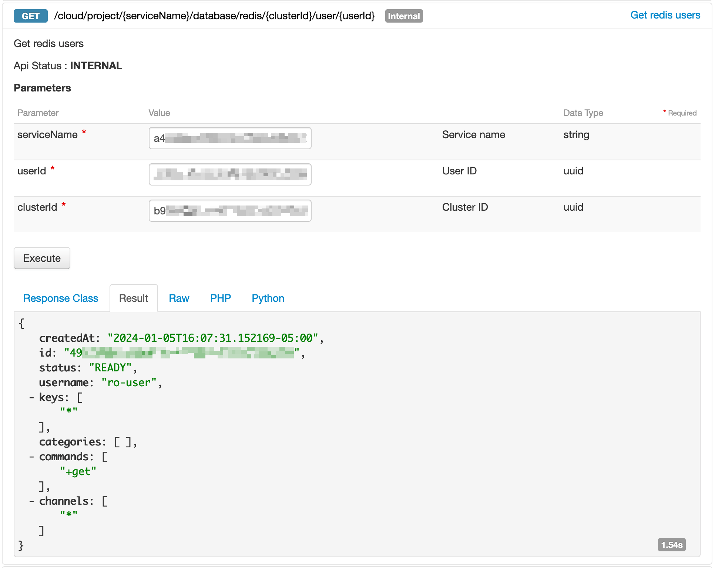Focus the serviceName input field

tap(230, 138)
